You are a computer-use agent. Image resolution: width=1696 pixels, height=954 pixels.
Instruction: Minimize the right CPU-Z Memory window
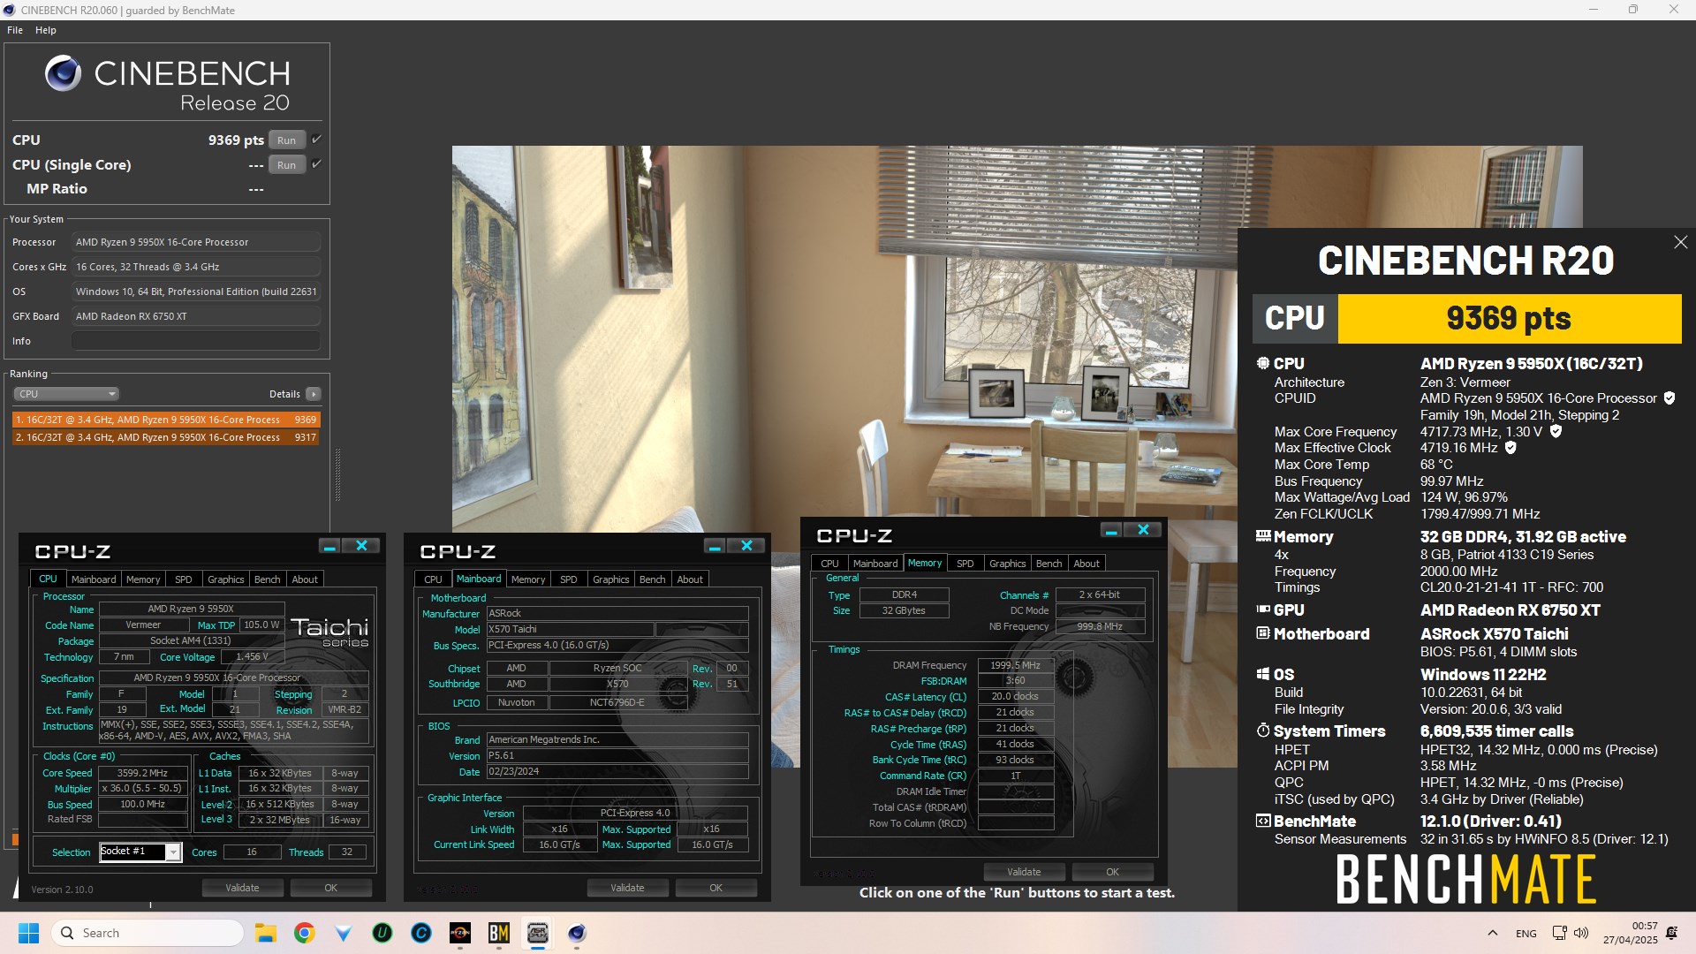[x=1111, y=530]
